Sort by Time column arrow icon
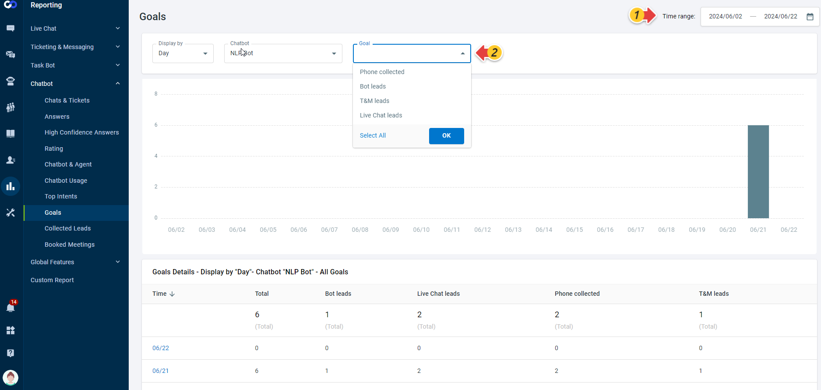This screenshot has width=821, height=390. coord(172,294)
